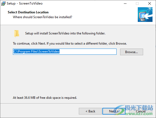Screen dimensions: 156x118
Task: Click the ScreenToVideo monitor wizard image
Action: (x=145, y=15)
